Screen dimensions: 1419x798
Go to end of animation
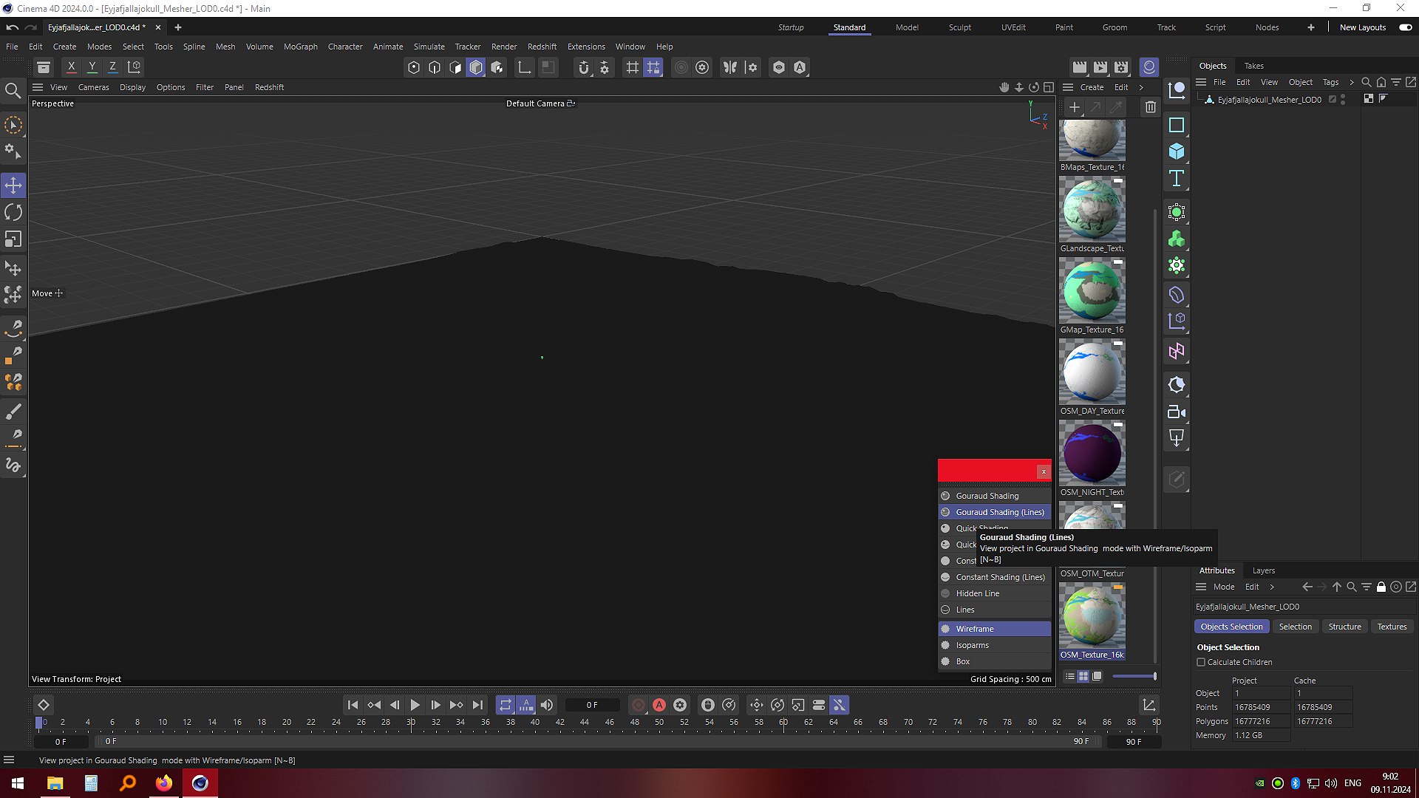click(x=477, y=705)
